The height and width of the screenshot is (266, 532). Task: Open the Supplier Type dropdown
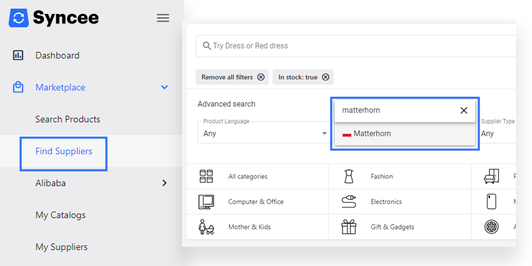(x=498, y=132)
